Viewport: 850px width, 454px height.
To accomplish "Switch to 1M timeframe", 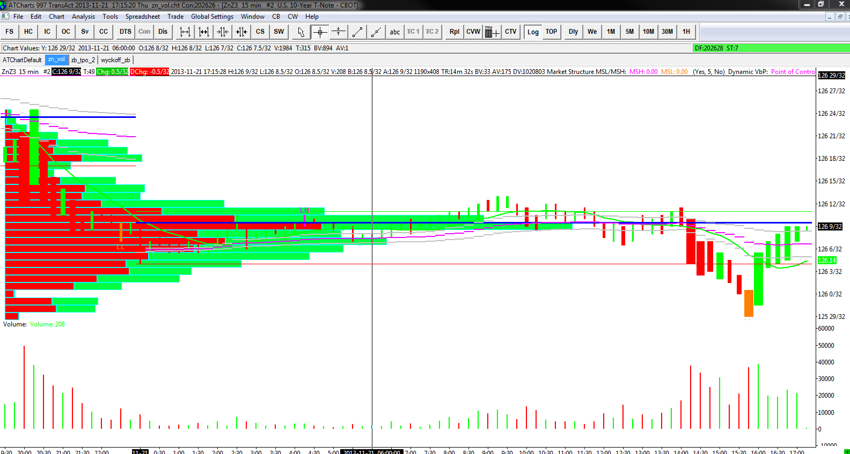I will (x=611, y=32).
